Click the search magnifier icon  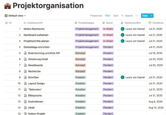point(122,16)
